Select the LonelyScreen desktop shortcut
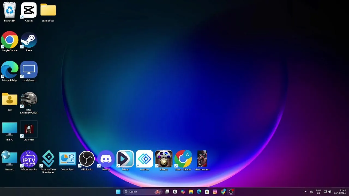 (29, 71)
